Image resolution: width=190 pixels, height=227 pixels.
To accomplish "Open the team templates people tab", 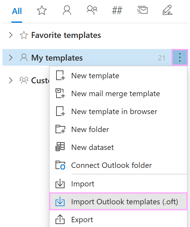I will click(x=92, y=10).
